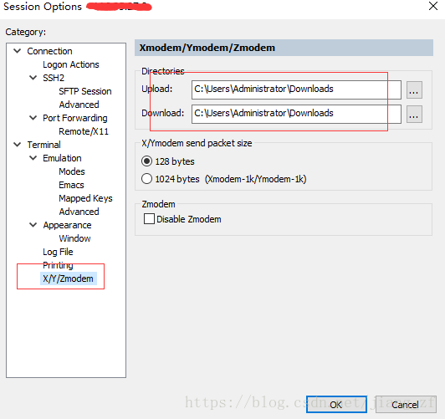Open Appearance settings
This screenshot has height=419, width=445.
point(67,225)
